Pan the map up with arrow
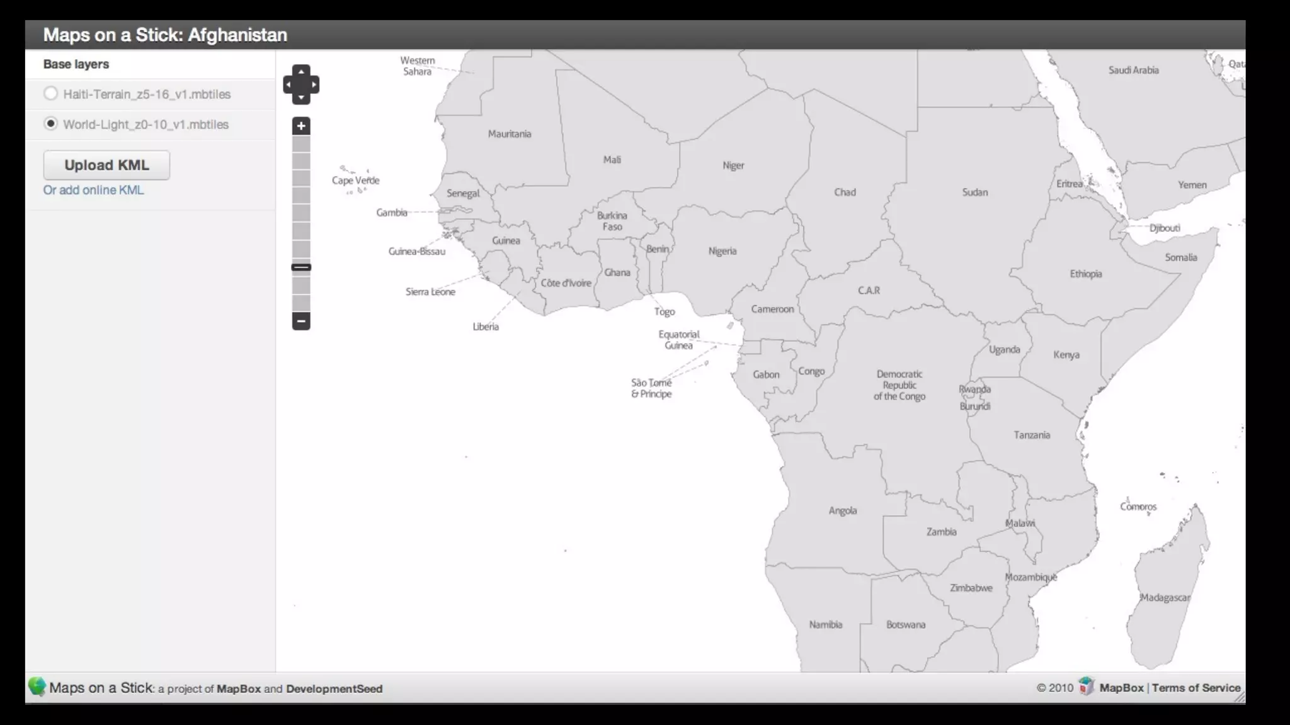The image size is (1290, 725). coord(301,71)
